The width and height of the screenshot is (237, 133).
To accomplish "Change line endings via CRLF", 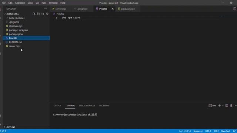I will 216,131.
